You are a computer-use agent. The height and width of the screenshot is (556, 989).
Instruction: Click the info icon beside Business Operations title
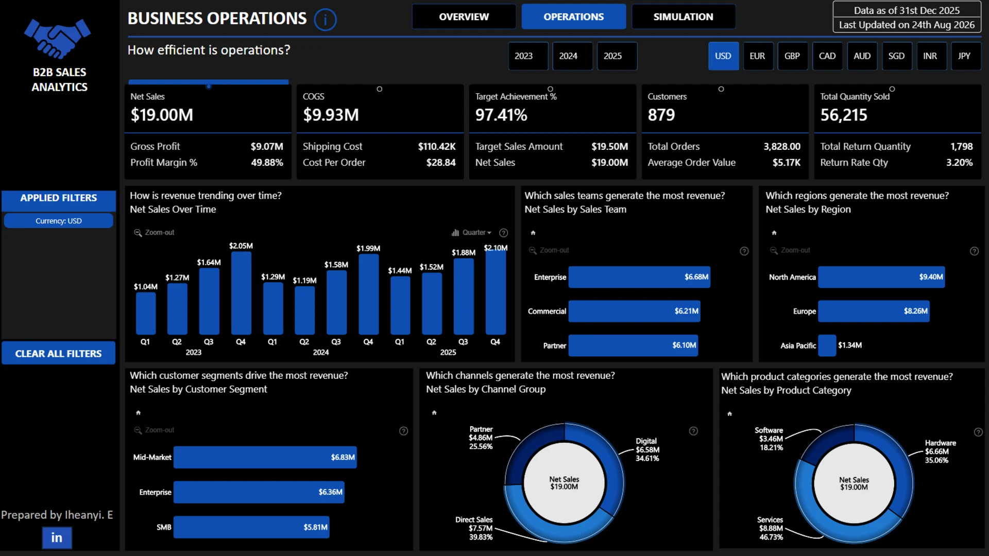(325, 20)
